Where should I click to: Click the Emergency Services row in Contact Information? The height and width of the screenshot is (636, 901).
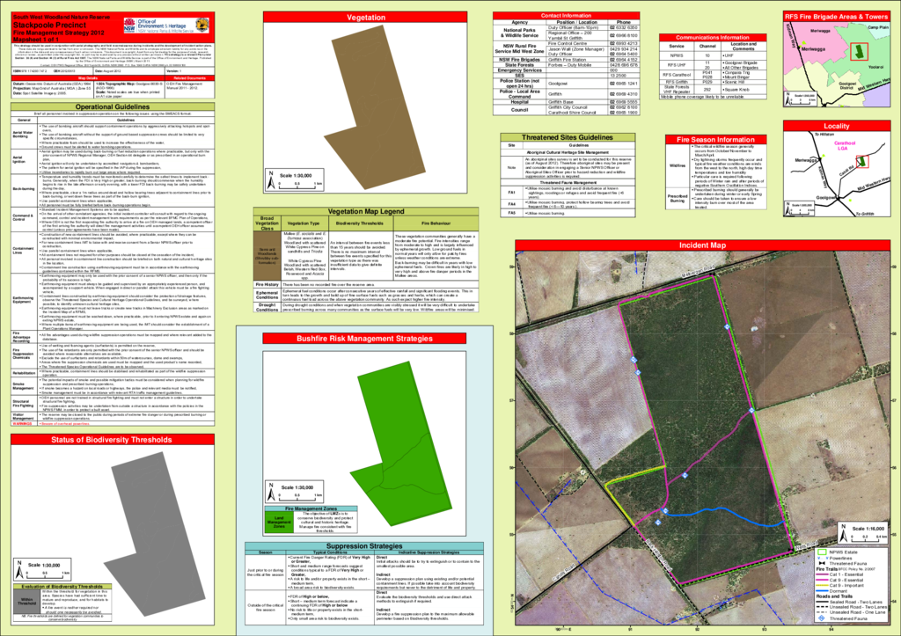pyautogui.click(x=567, y=70)
